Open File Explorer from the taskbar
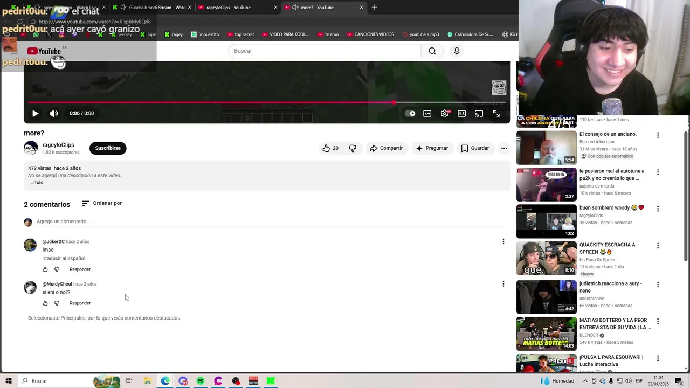This screenshot has height=388, width=690. tap(147, 381)
